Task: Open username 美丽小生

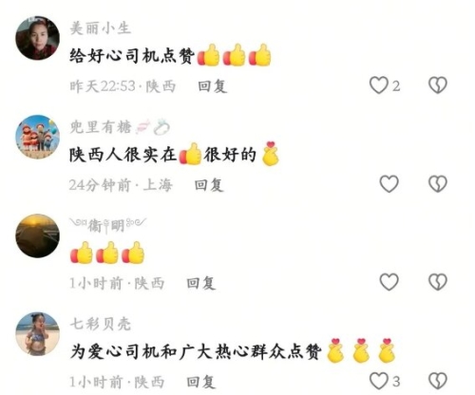Action: pos(100,28)
